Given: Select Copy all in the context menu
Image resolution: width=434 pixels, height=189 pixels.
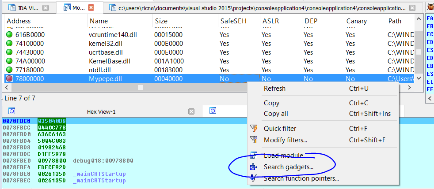Looking at the screenshot, I should pyautogui.click(x=275, y=114).
